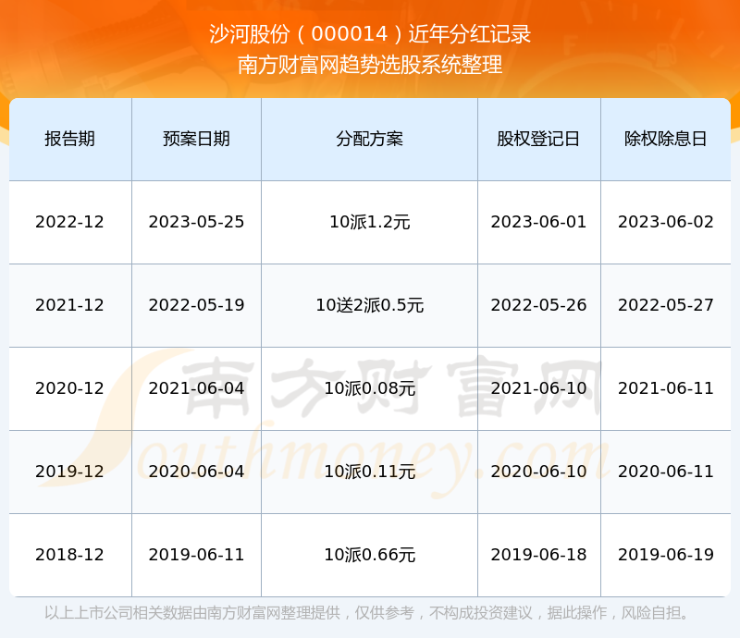
Task: Click proposal date 2022-05-19
Action: coord(196,305)
